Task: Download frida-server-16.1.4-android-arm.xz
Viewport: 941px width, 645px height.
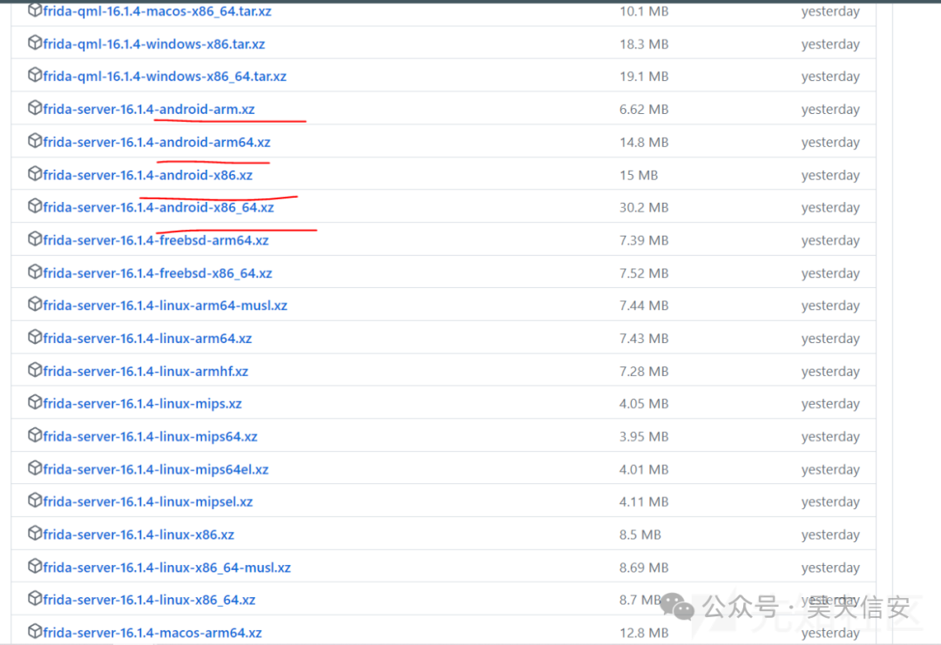Action: tap(149, 109)
